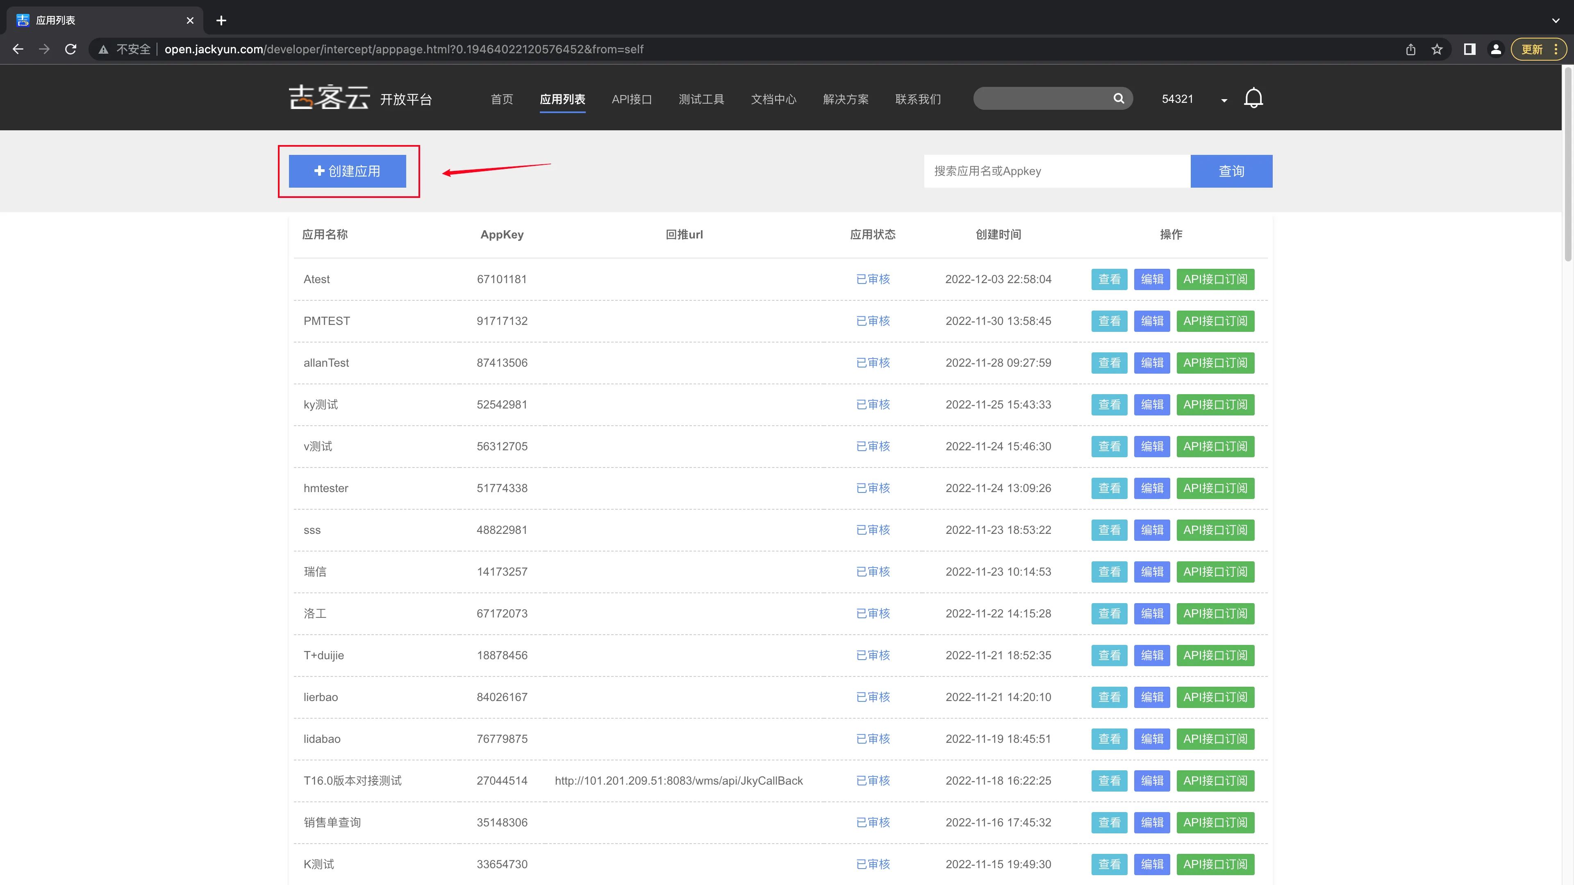Image resolution: width=1574 pixels, height=885 pixels.
Task: Go to 首页 in navigation
Action: tap(502, 99)
